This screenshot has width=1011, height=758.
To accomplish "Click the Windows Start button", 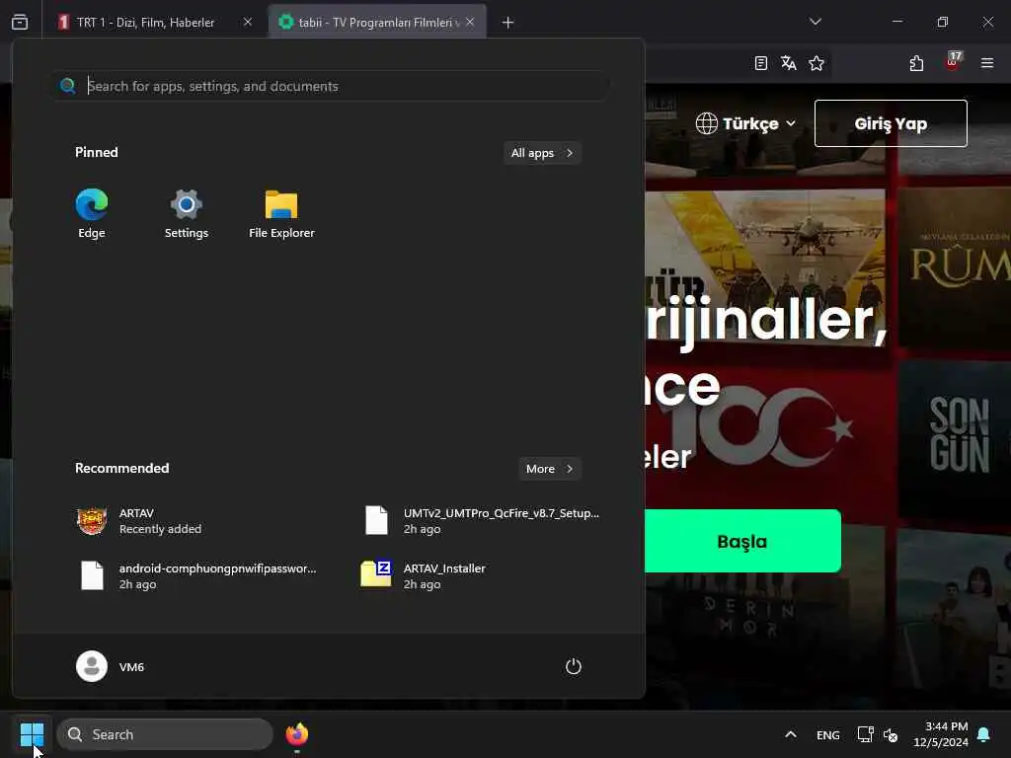I will click(32, 734).
